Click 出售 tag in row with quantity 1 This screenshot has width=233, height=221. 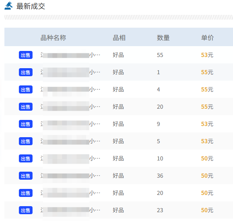[26, 72]
